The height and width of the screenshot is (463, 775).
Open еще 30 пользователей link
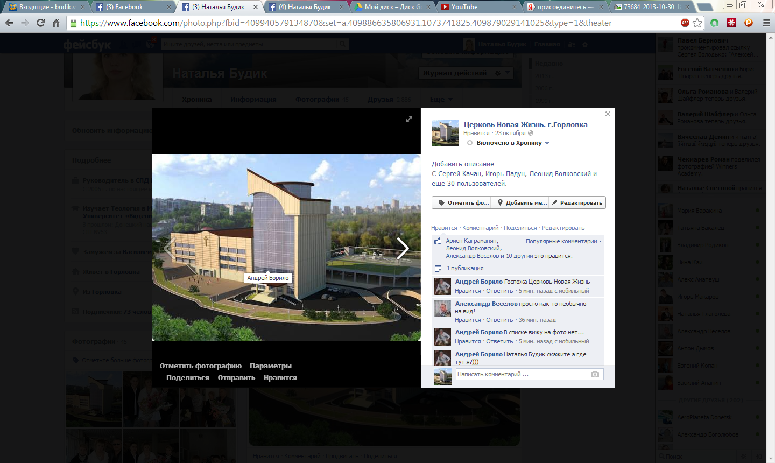(469, 184)
